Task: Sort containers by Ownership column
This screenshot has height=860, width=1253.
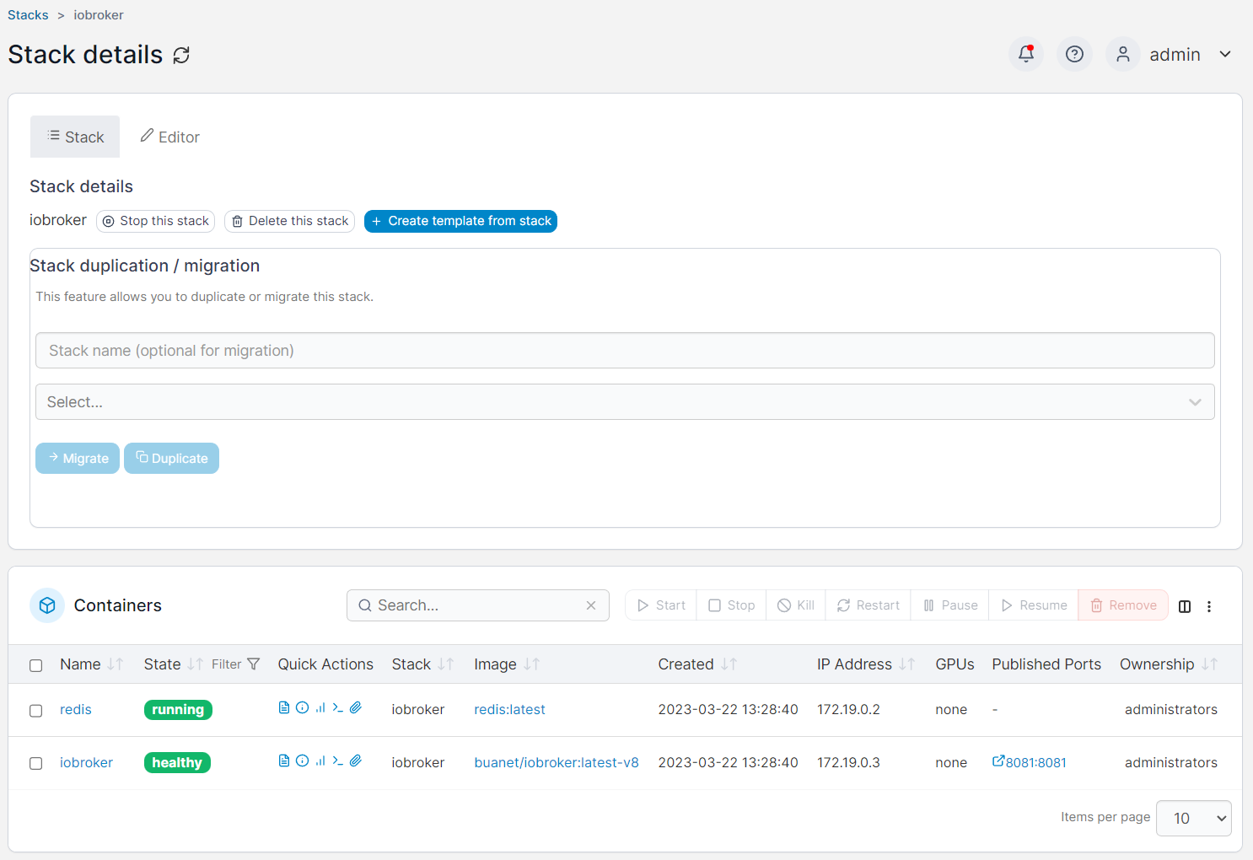Action: pyautogui.click(x=1210, y=664)
